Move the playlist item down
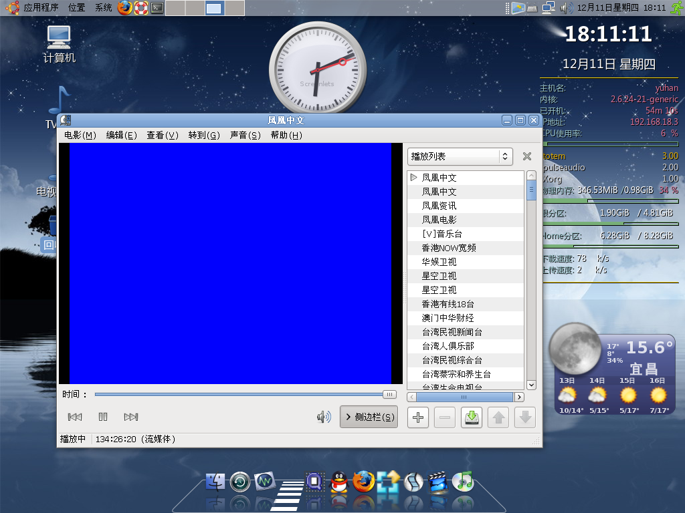 [525, 417]
